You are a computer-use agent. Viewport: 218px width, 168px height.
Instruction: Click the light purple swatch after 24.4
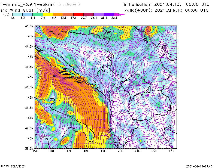click(x=99, y=14)
